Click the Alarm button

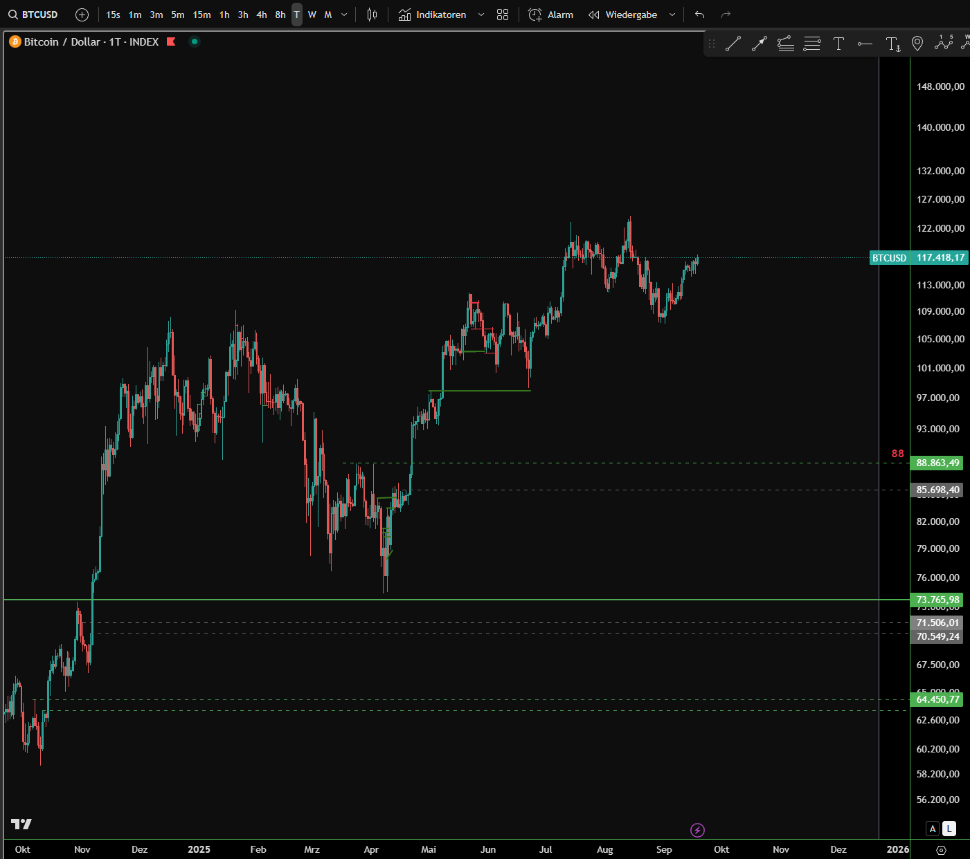pyautogui.click(x=551, y=15)
